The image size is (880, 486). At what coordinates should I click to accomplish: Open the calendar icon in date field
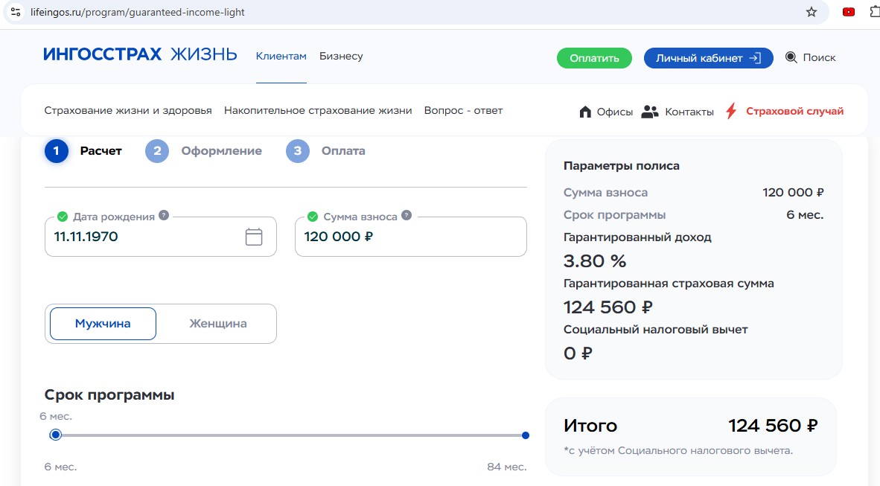click(254, 237)
